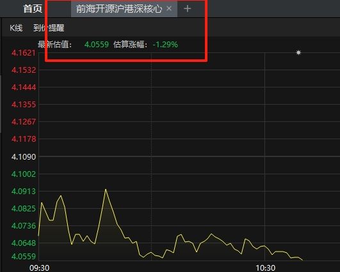Image resolution: width=340 pixels, height=272 pixels.
Task: Click the 4.0736 axis value
Action: [24, 226]
